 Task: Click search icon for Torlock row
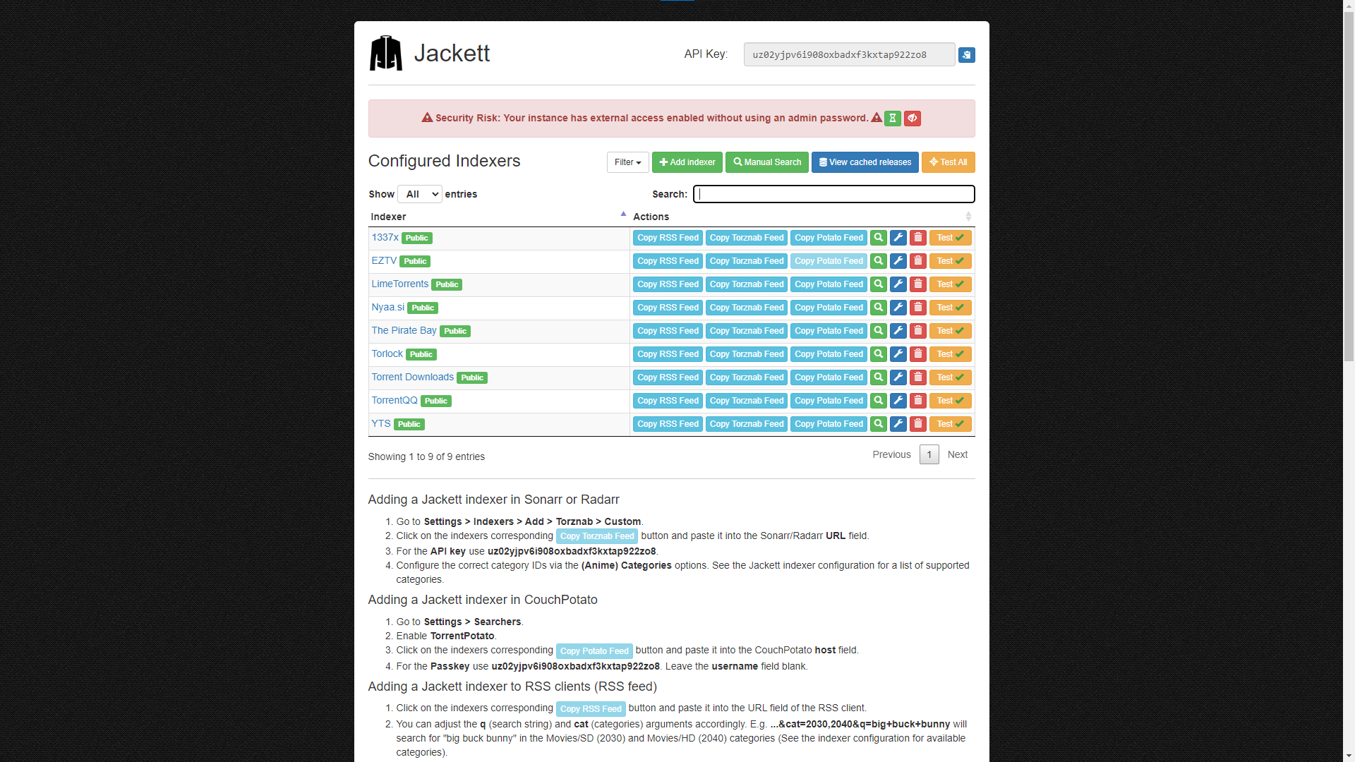pos(878,354)
